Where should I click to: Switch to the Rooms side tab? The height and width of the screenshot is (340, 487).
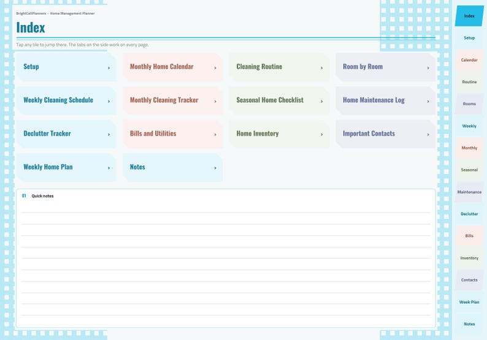[x=469, y=104]
